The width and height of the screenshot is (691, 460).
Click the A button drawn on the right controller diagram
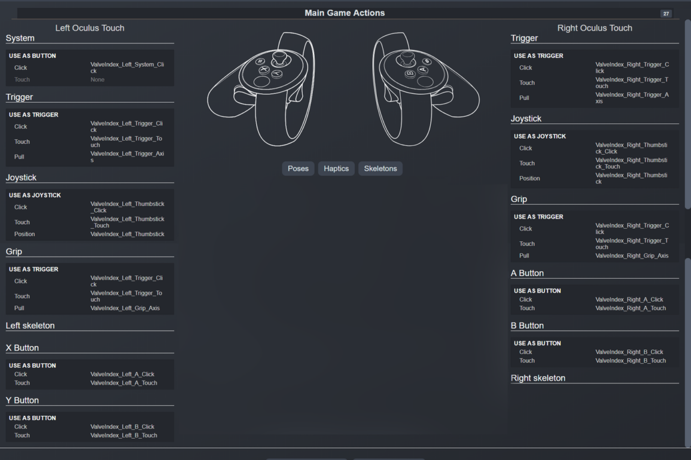point(422,69)
